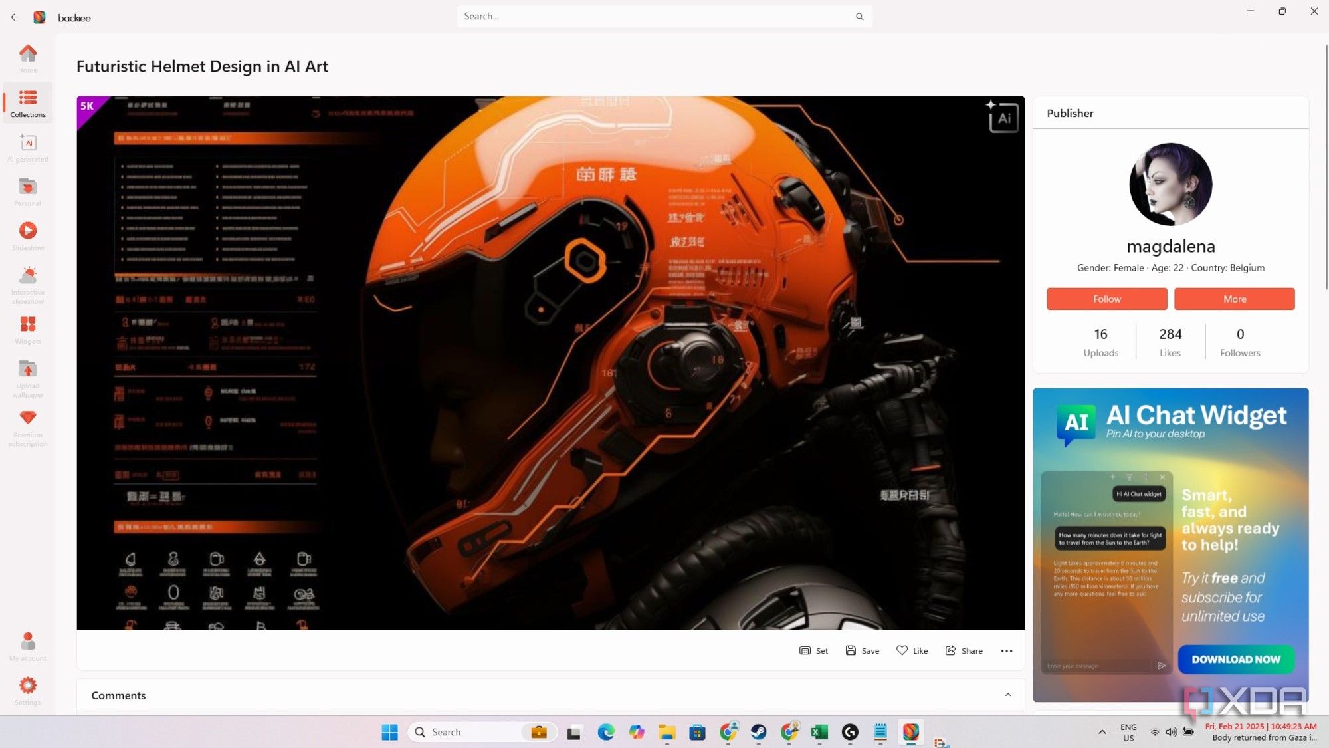
Task: Open Notepad from the taskbar
Action: tap(880, 732)
